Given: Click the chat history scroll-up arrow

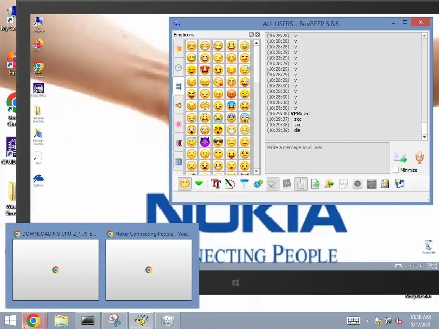Looking at the screenshot, I should pyautogui.click(x=424, y=36).
